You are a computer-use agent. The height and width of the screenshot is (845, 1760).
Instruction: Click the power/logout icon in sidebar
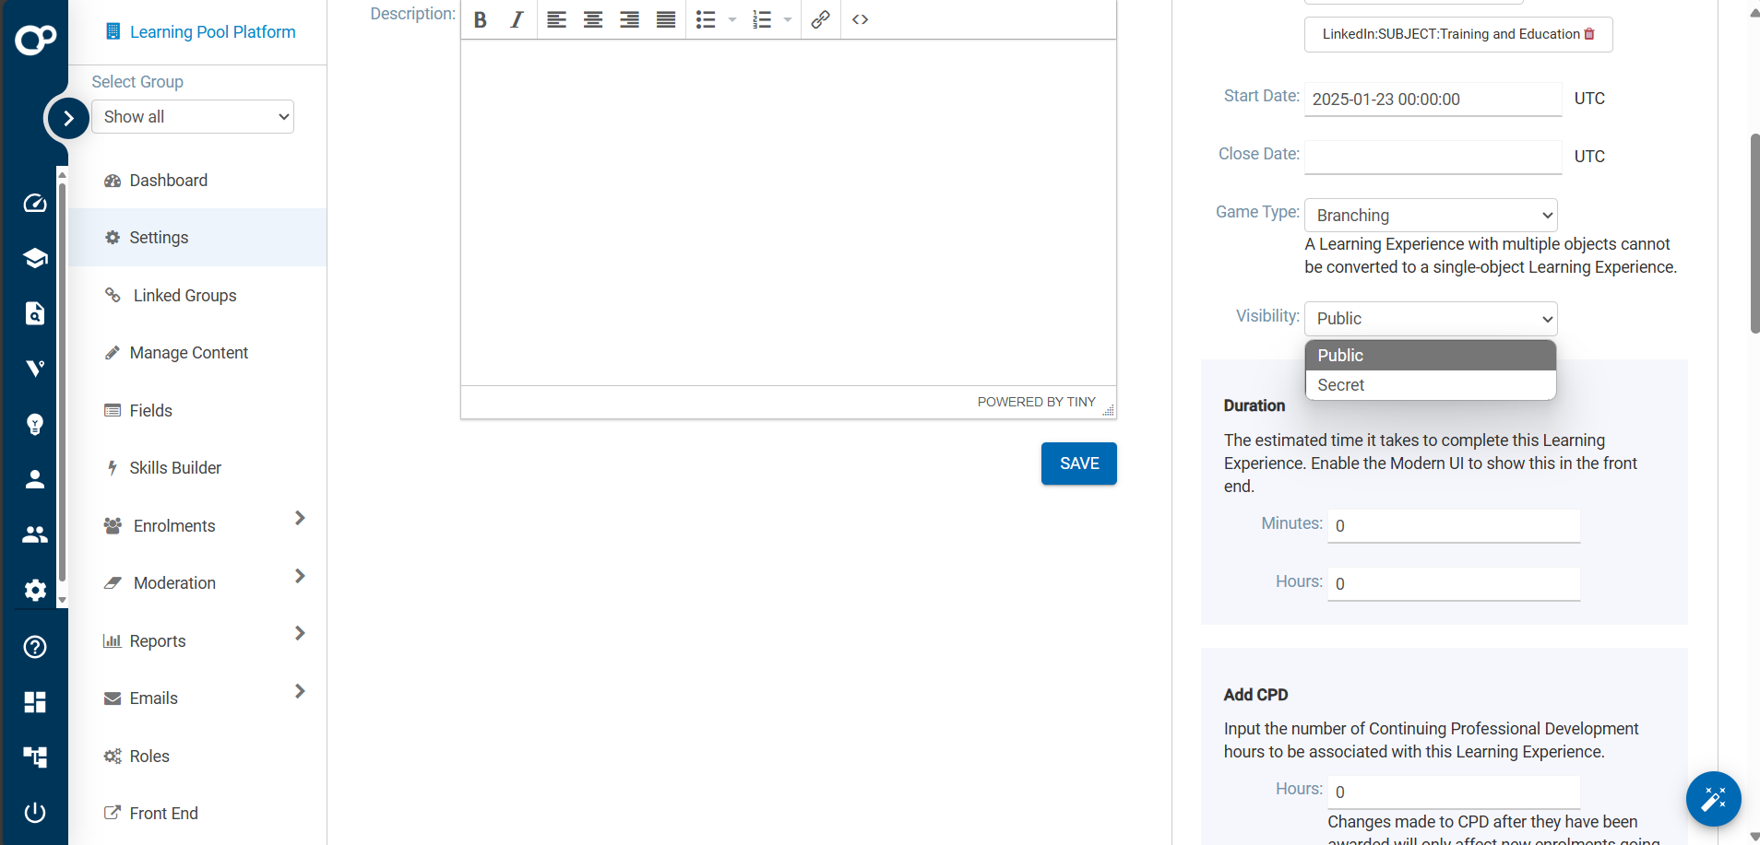coord(34,813)
